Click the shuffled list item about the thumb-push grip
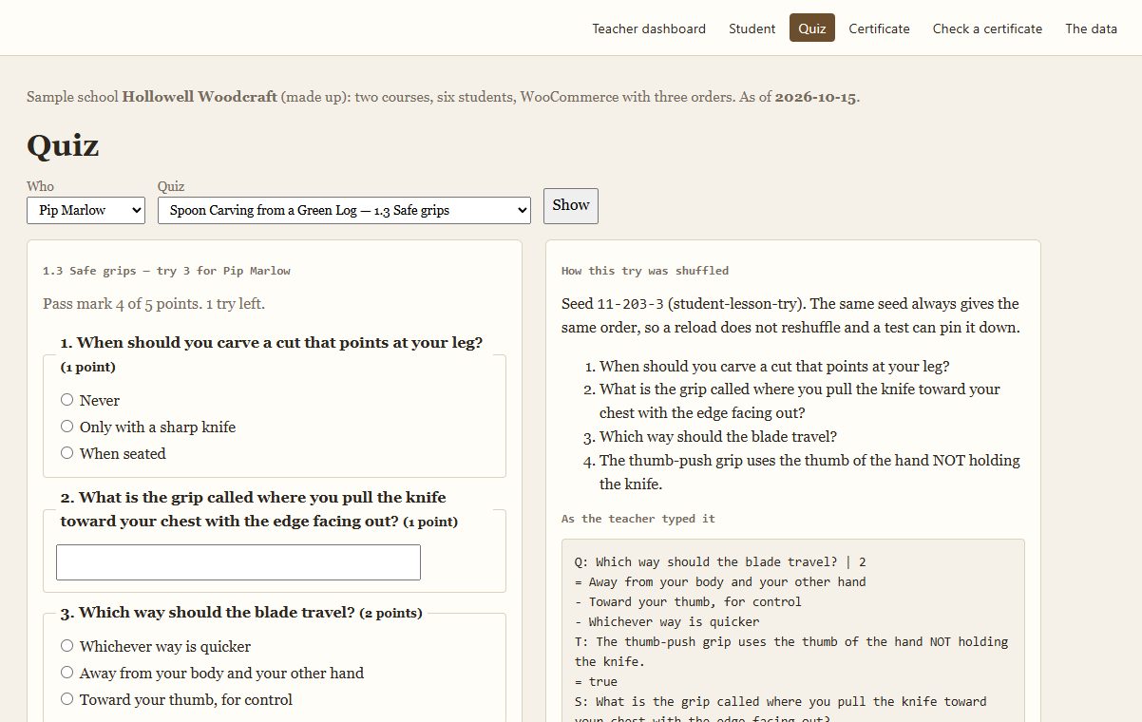This screenshot has height=722, width=1142. click(809, 472)
